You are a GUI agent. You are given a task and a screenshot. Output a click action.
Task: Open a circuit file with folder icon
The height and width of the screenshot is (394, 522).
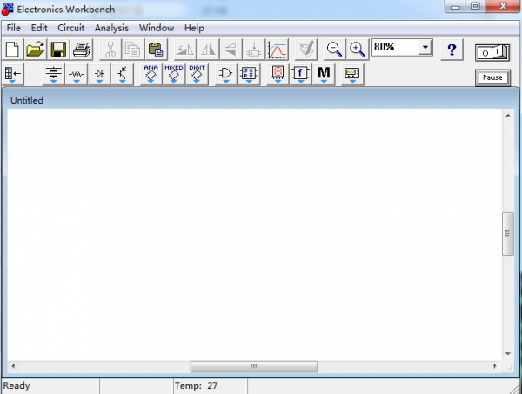point(36,50)
